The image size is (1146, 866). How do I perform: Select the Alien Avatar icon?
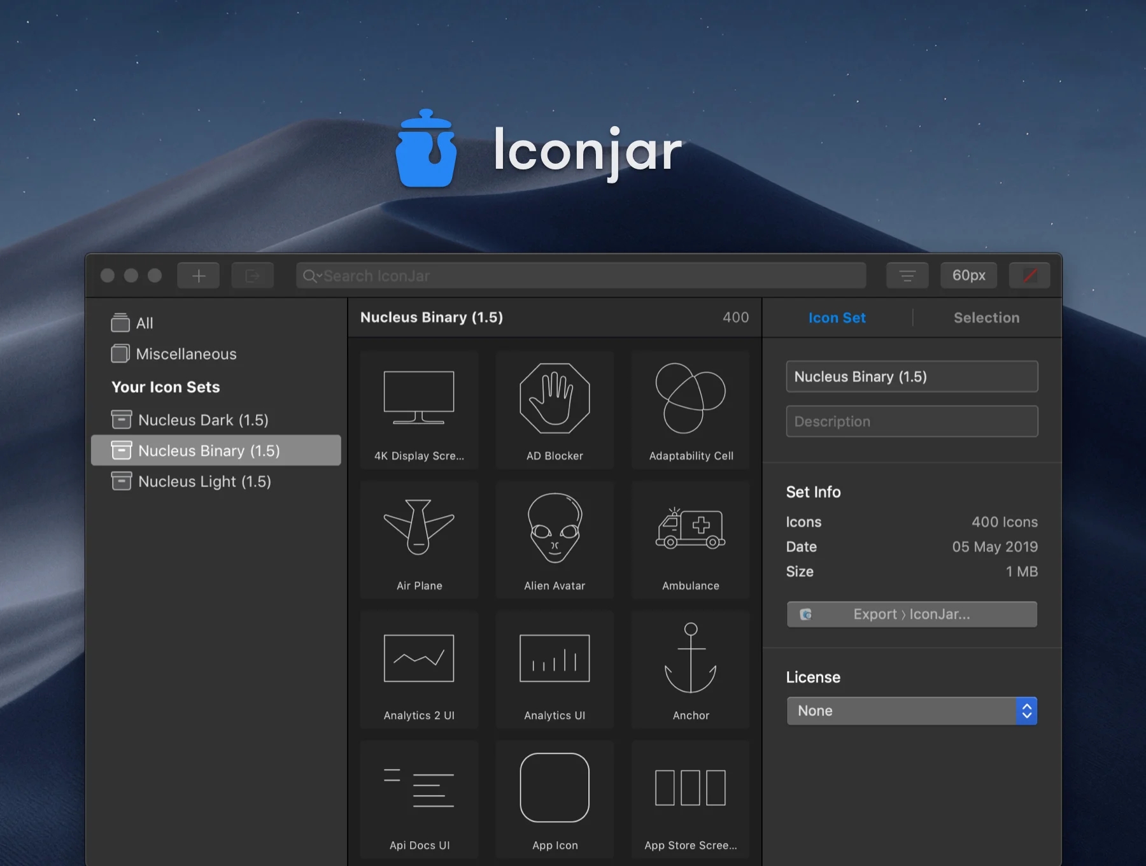pos(555,540)
